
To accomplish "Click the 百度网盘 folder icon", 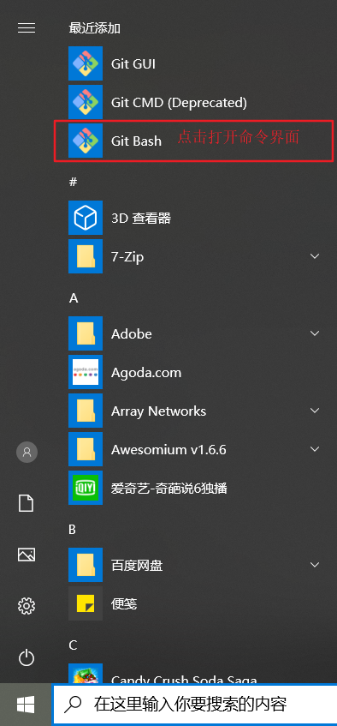I will (x=86, y=565).
